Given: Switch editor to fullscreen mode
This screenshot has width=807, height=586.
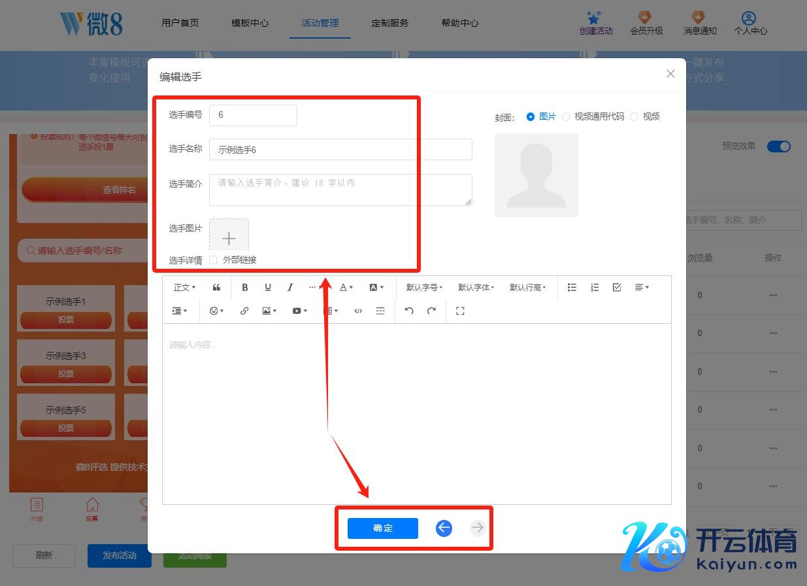Looking at the screenshot, I should point(460,311).
